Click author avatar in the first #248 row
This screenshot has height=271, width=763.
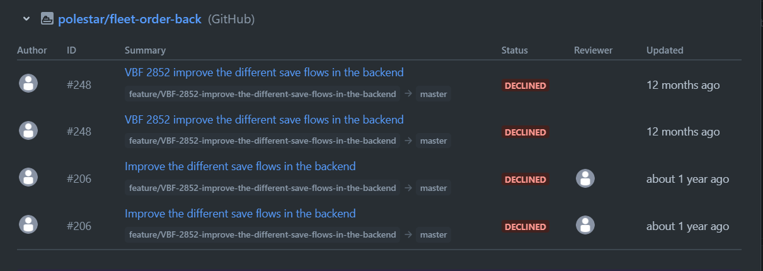tap(28, 83)
